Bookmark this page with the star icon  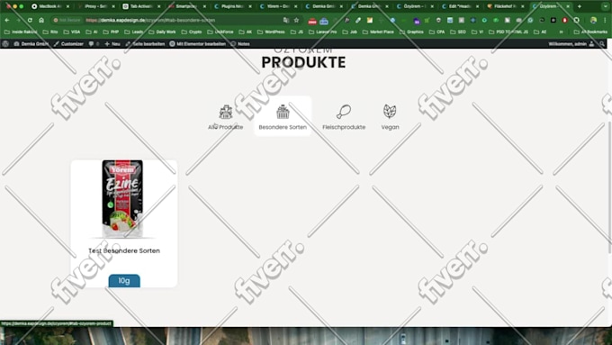(x=296, y=20)
